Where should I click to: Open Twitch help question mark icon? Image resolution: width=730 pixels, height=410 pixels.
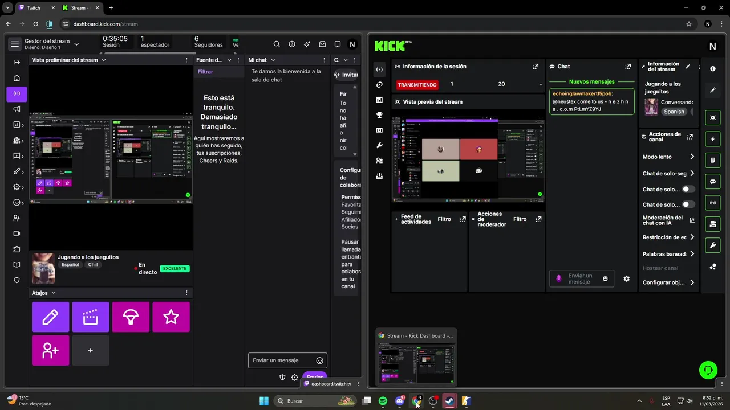(292, 44)
